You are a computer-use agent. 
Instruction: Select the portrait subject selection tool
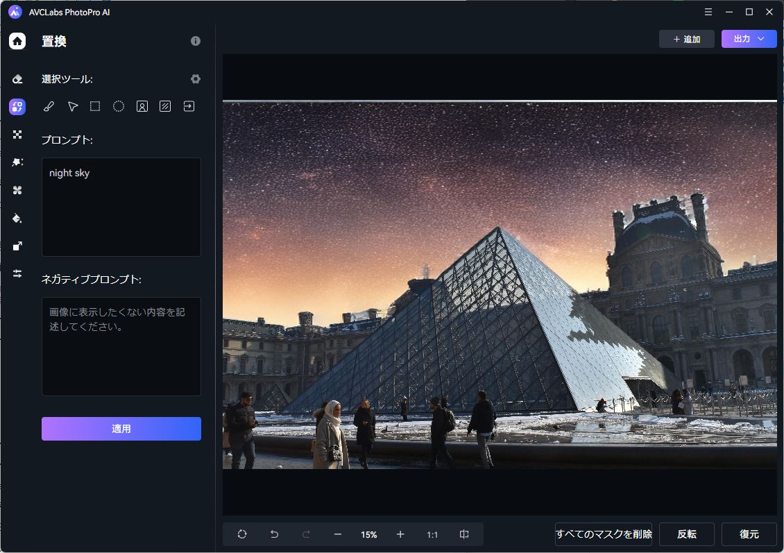(x=142, y=106)
